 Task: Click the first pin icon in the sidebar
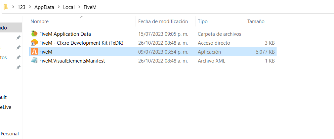(19, 38)
